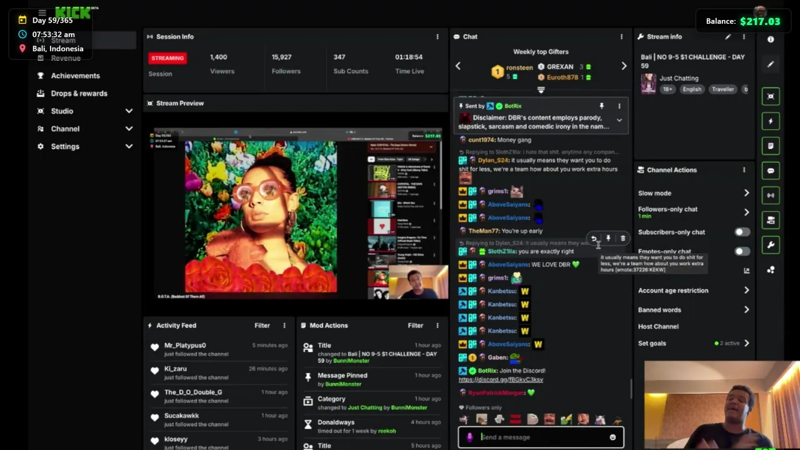Show next top gifters

pos(624,66)
